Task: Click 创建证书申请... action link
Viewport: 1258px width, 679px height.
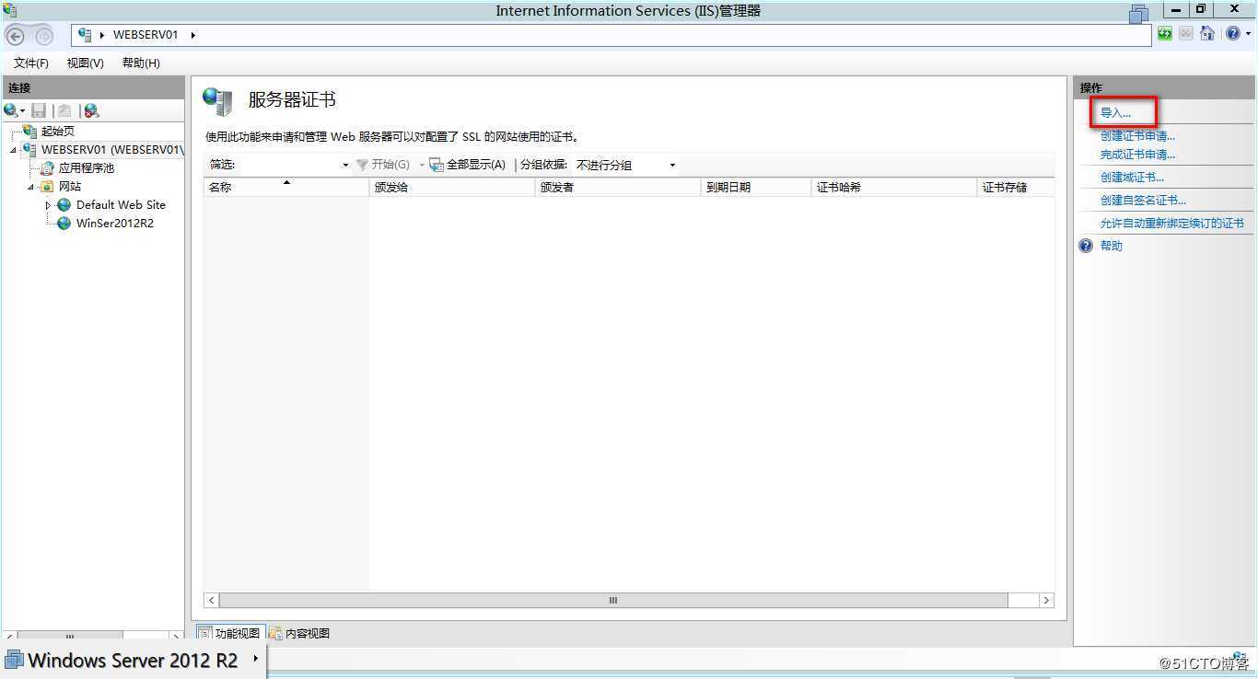Action: point(1137,136)
